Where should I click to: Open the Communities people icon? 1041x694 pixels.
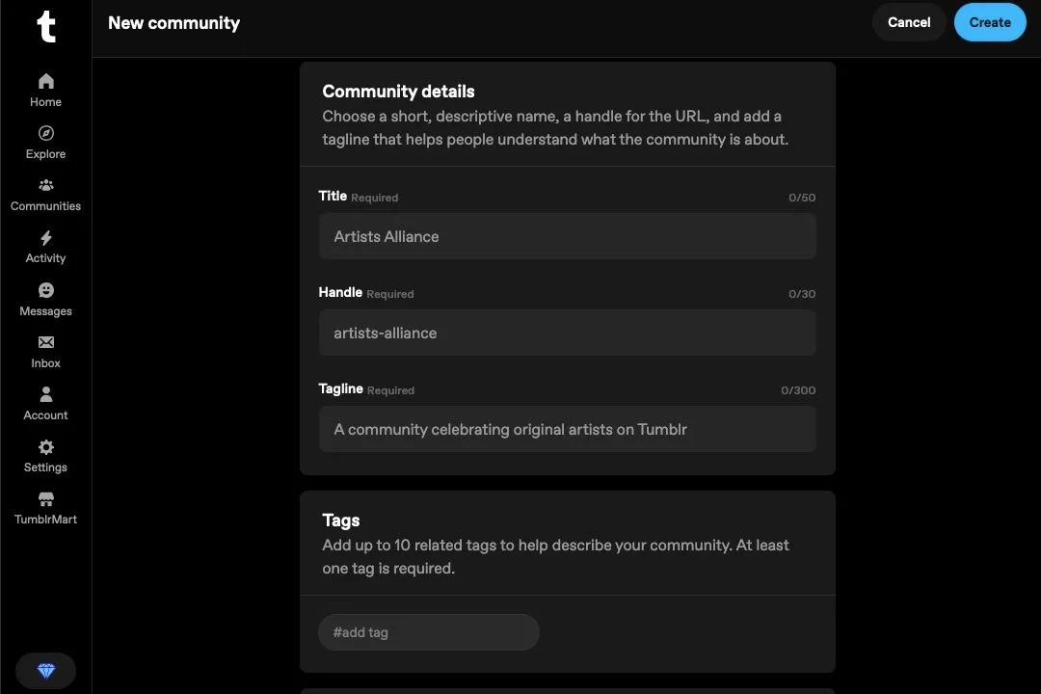tap(45, 185)
